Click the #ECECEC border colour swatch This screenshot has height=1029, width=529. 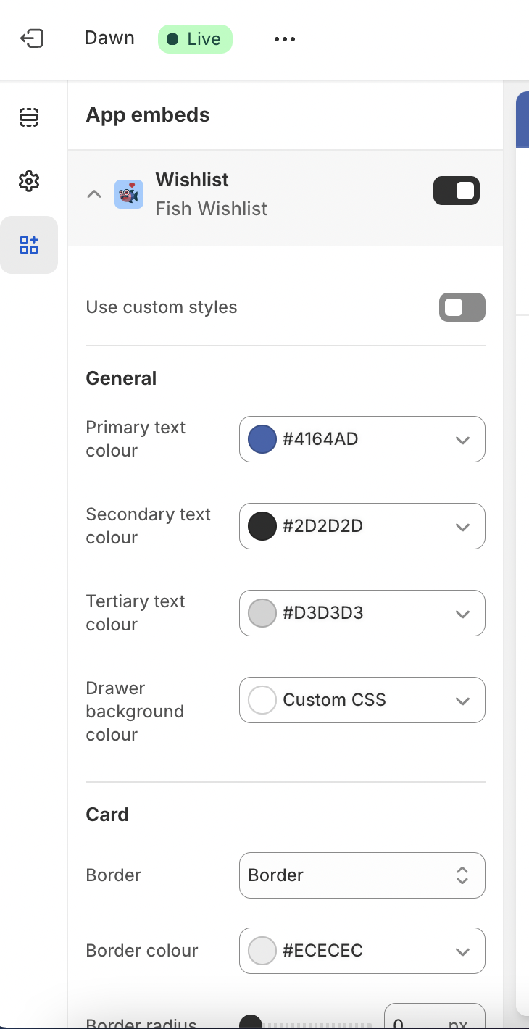pos(262,951)
